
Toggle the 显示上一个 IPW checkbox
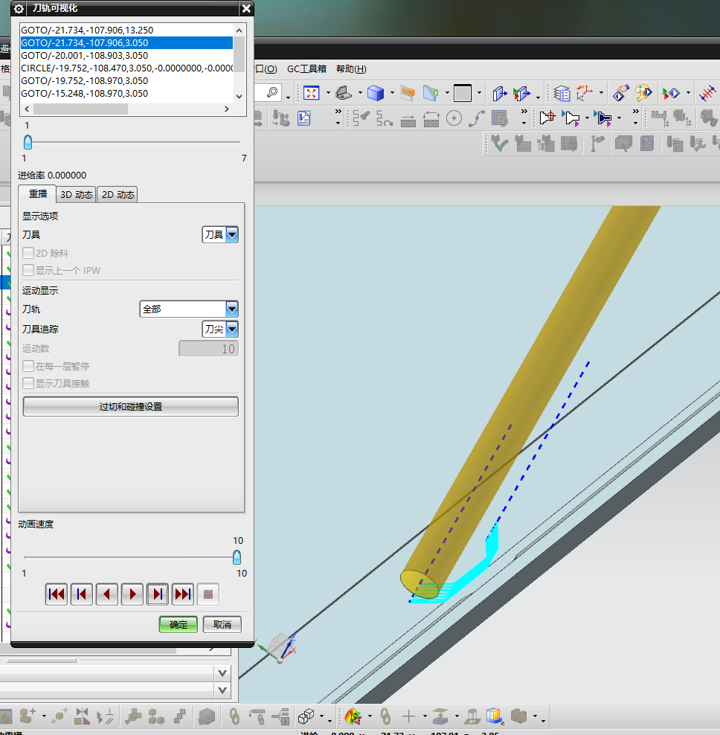[29, 271]
